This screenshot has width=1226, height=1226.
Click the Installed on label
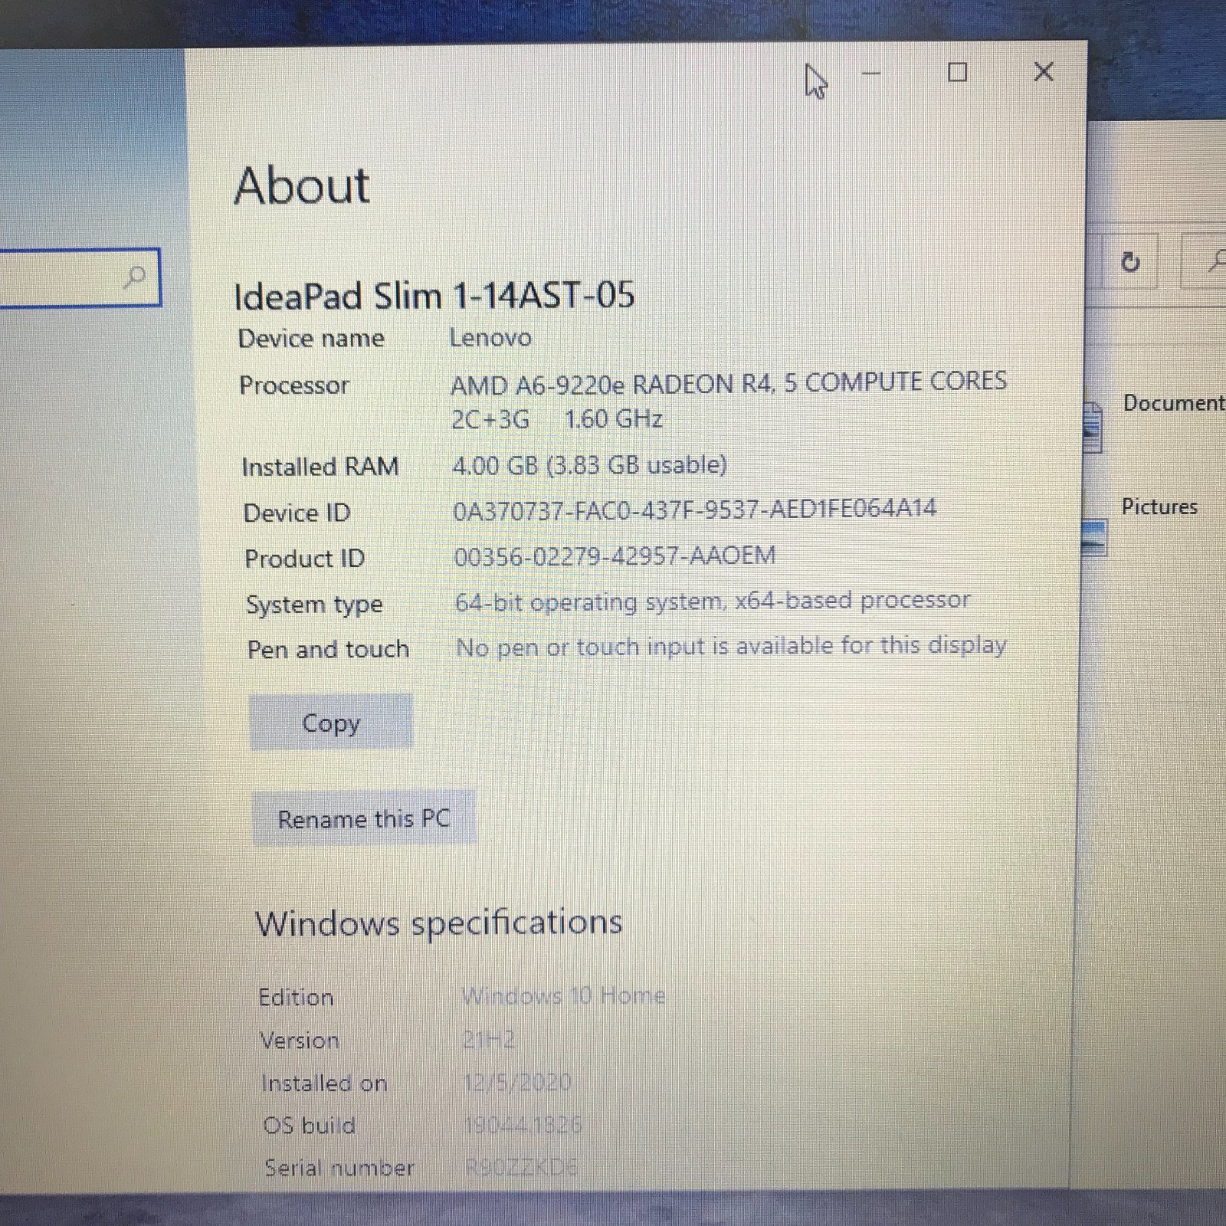click(324, 1083)
